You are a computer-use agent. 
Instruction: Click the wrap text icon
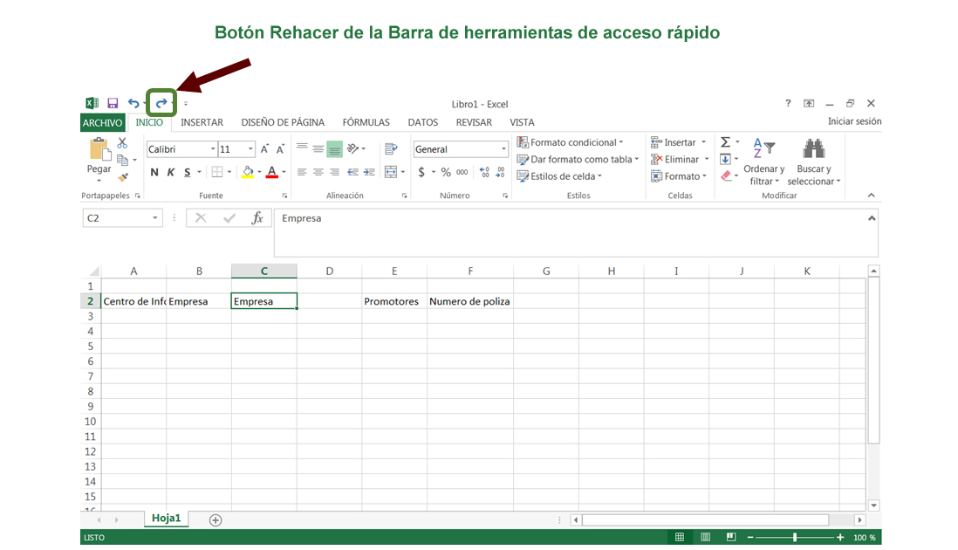[391, 148]
